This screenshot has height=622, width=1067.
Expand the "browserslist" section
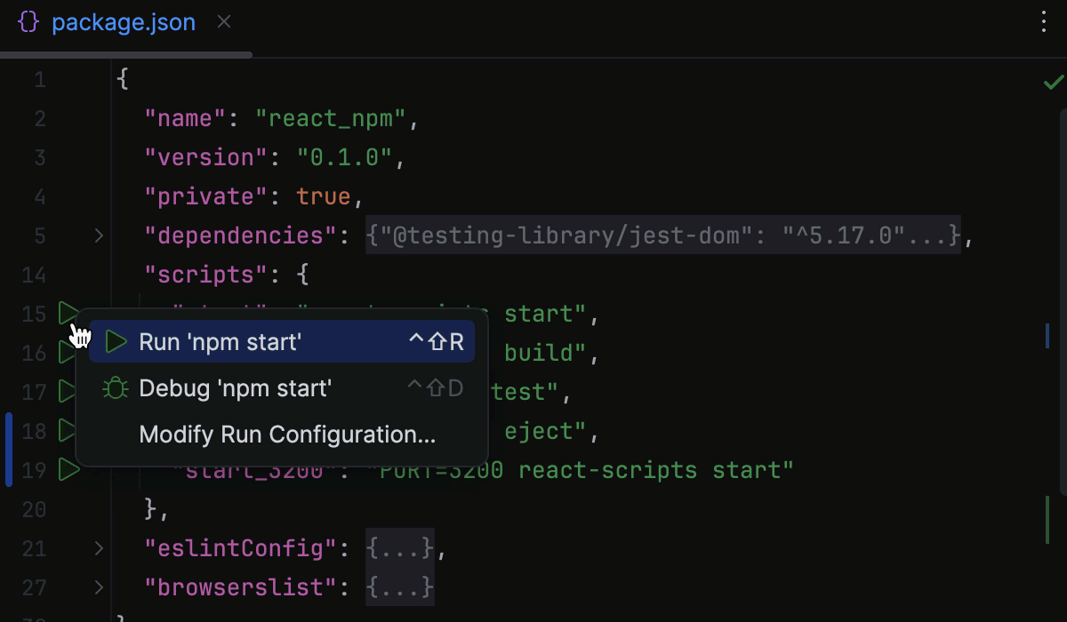click(98, 587)
